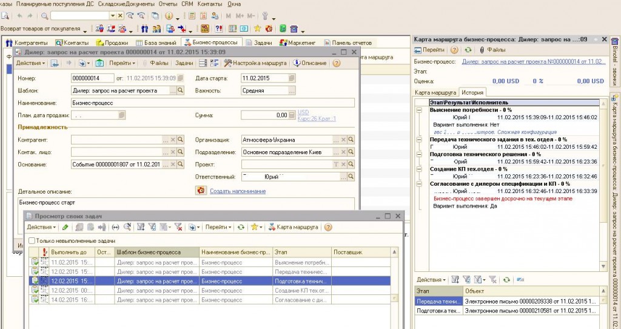Viewport: 621px width, 329px height.
Task: Select Электронное письмо 00000210581 row
Action: pyautogui.click(x=508, y=311)
